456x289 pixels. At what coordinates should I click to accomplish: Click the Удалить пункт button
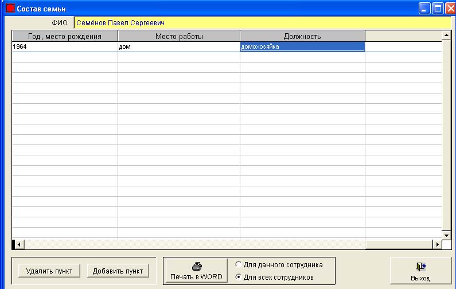coord(49,271)
